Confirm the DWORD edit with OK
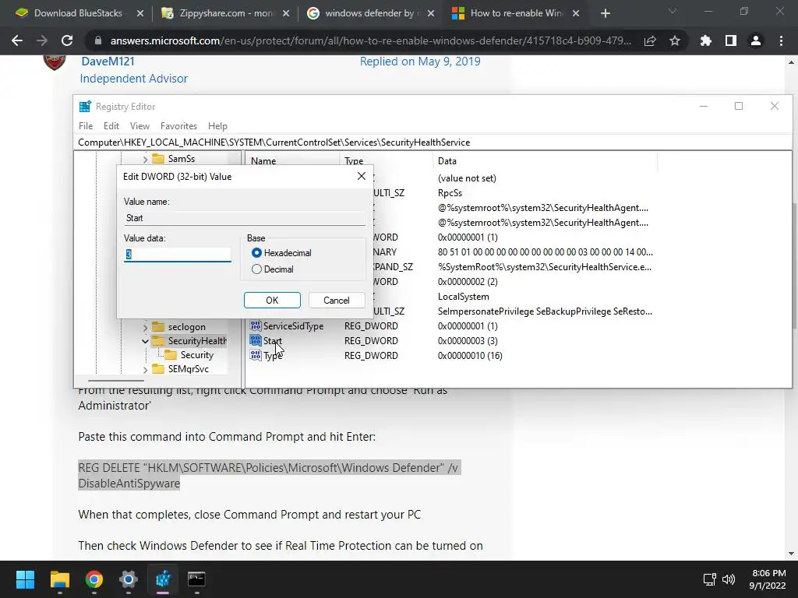This screenshot has width=798, height=598. coord(272,300)
